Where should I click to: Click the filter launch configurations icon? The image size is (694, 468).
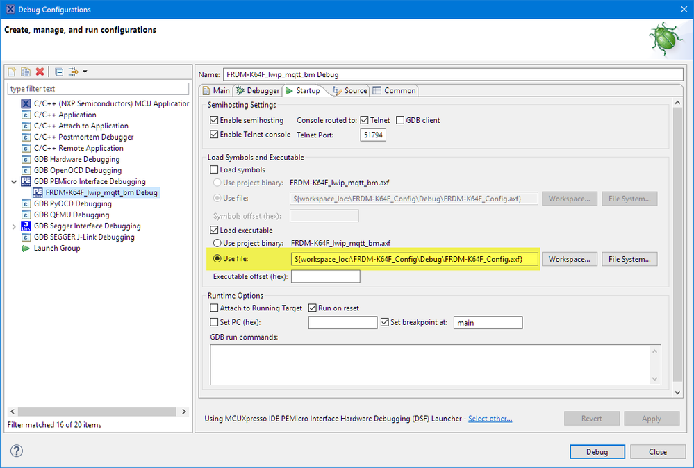tap(74, 72)
